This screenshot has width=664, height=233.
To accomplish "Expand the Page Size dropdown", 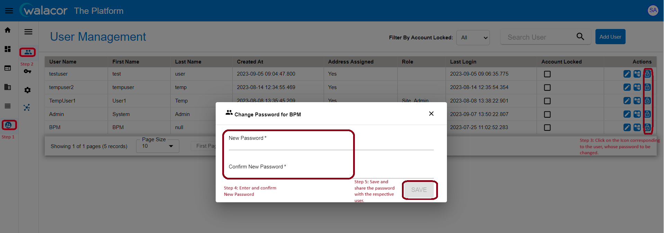I will click(x=158, y=146).
